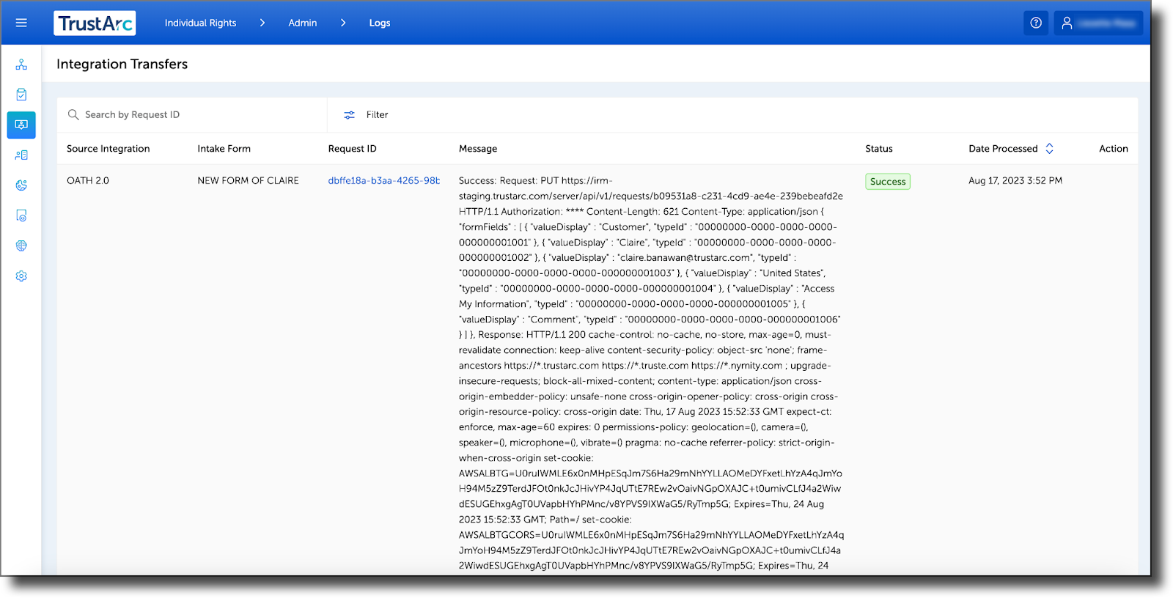
Task: Open the cookie sidebar icon
Action: 21,185
